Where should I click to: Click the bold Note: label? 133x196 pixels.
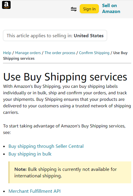pyautogui.click(x=21, y=169)
